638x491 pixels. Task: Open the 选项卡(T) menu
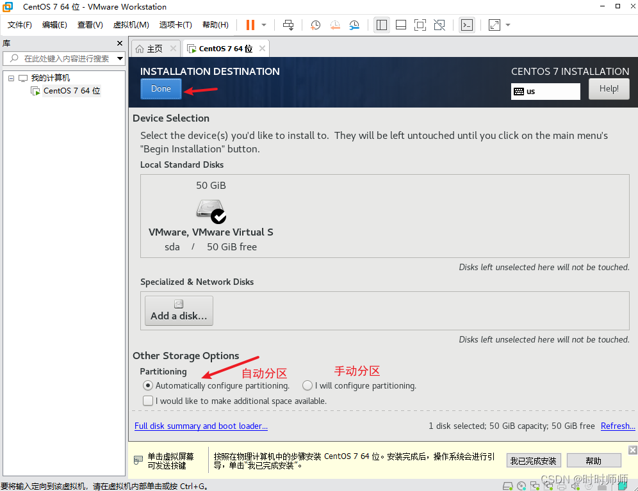pyautogui.click(x=176, y=25)
